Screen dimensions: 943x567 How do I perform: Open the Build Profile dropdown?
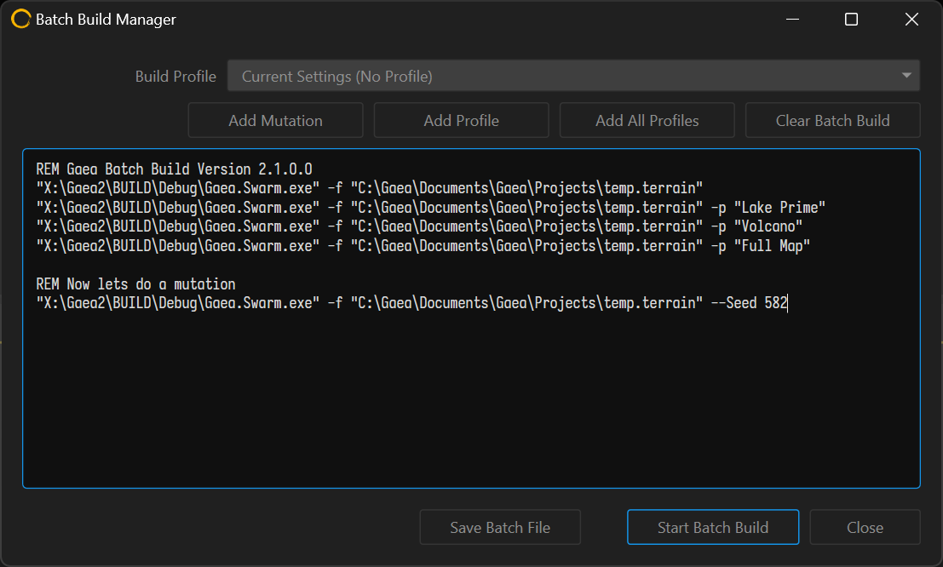pyautogui.click(x=573, y=76)
